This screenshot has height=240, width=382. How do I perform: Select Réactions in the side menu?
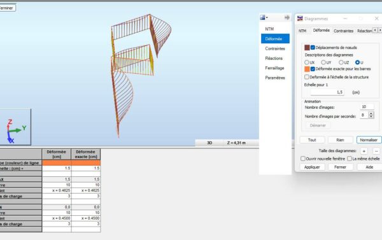[x=274, y=58]
